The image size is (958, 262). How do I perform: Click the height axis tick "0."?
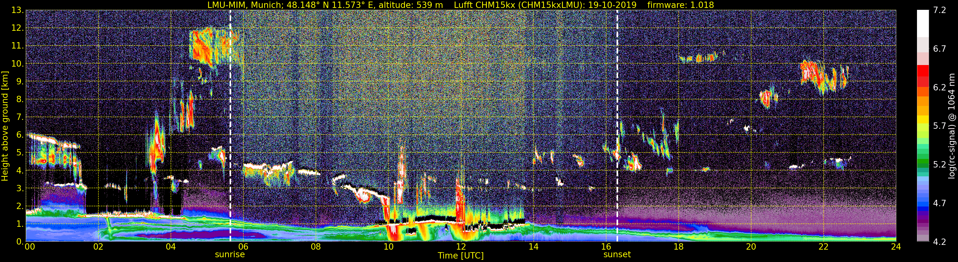click(x=20, y=242)
